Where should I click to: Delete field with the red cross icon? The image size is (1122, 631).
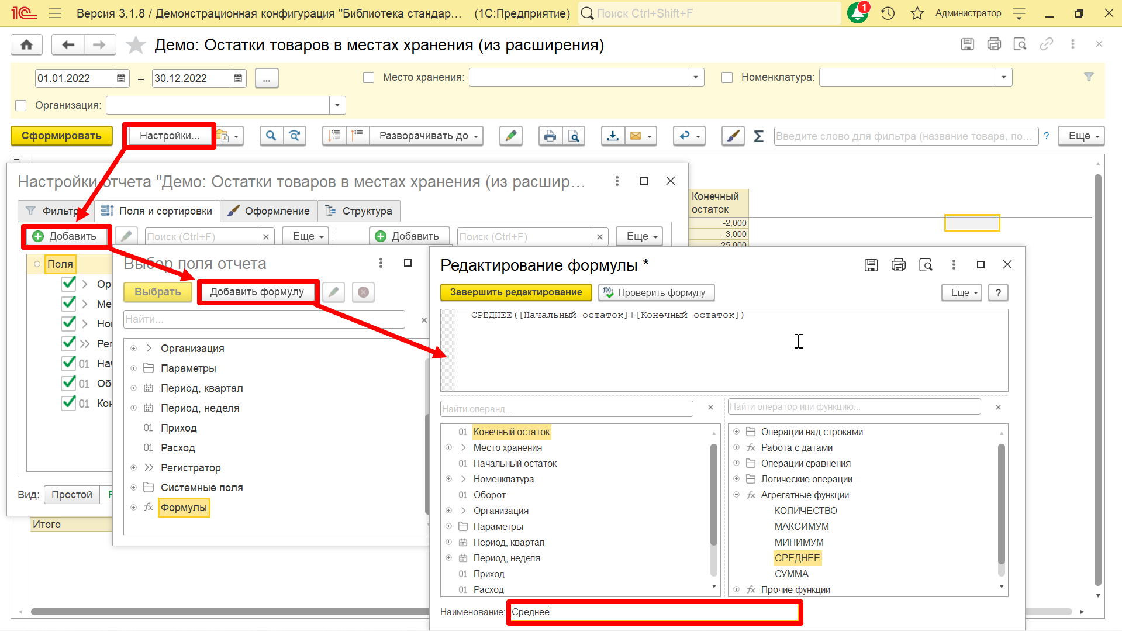(x=363, y=292)
